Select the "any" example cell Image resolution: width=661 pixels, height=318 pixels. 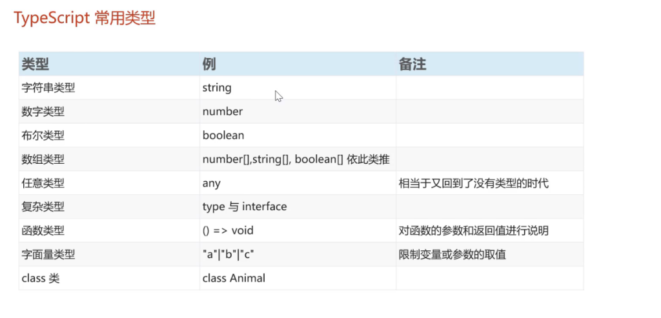pyautogui.click(x=212, y=183)
